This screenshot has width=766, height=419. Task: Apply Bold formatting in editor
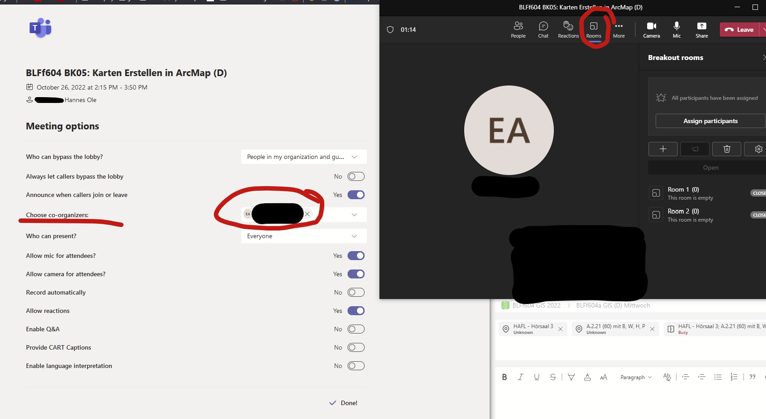[505, 377]
